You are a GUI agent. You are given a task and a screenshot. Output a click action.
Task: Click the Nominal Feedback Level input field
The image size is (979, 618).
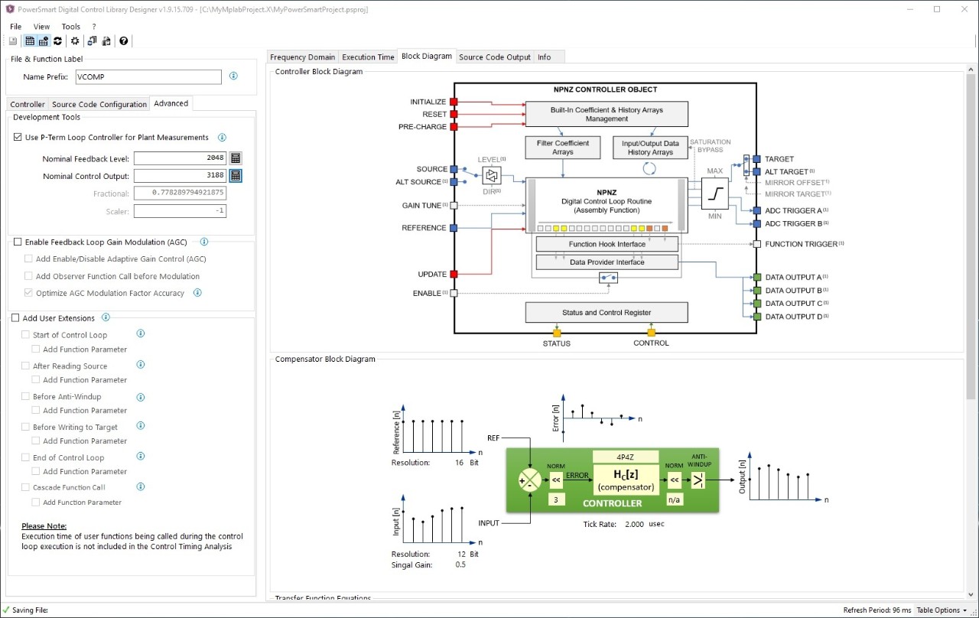(180, 158)
